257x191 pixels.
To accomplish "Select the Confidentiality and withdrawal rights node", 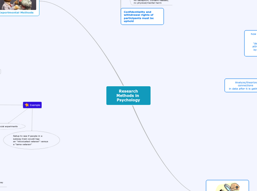I will (142, 17).
